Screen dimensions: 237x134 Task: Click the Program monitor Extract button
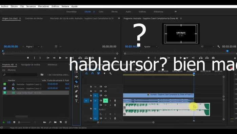coord(207,58)
